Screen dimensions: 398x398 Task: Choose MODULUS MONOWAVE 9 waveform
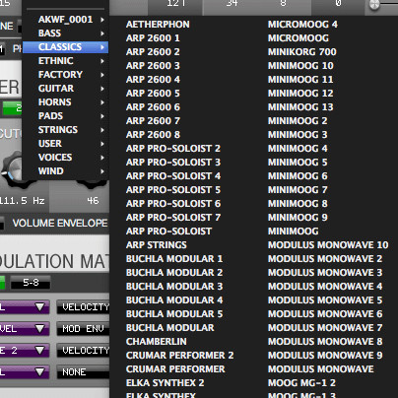coord(325,356)
